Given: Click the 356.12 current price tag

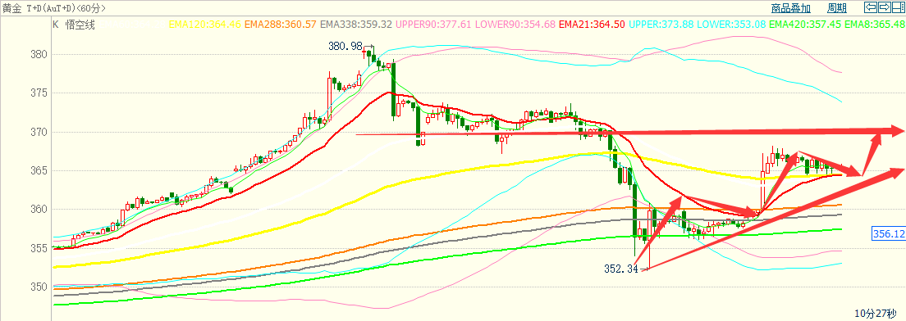Looking at the screenshot, I should [888, 233].
